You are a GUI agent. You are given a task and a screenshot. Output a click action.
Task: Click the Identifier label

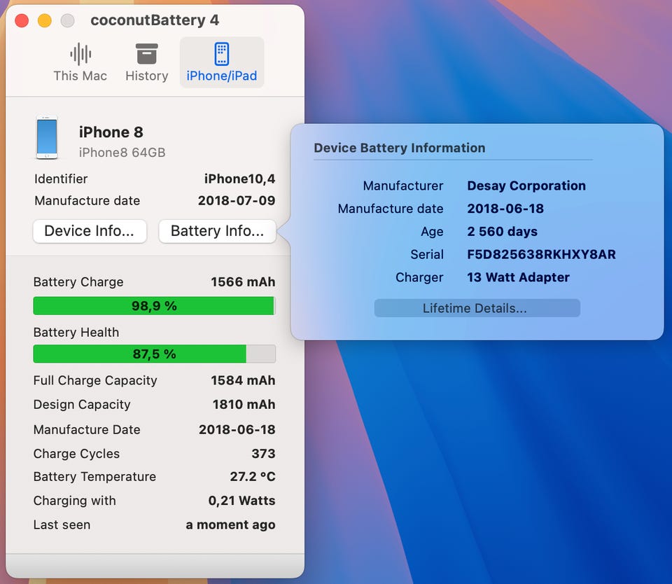tap(61, 179)
